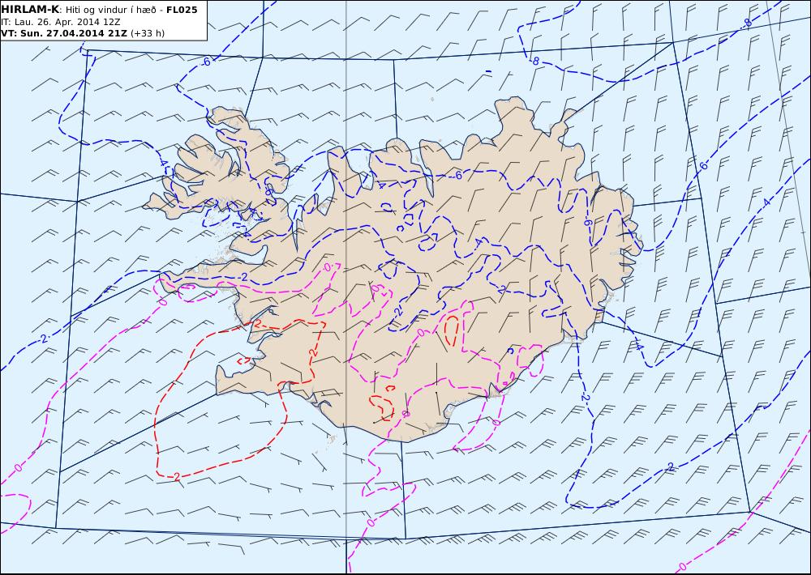
Task: Select the FL025 flight level label
Action: (x=182, y=10)
